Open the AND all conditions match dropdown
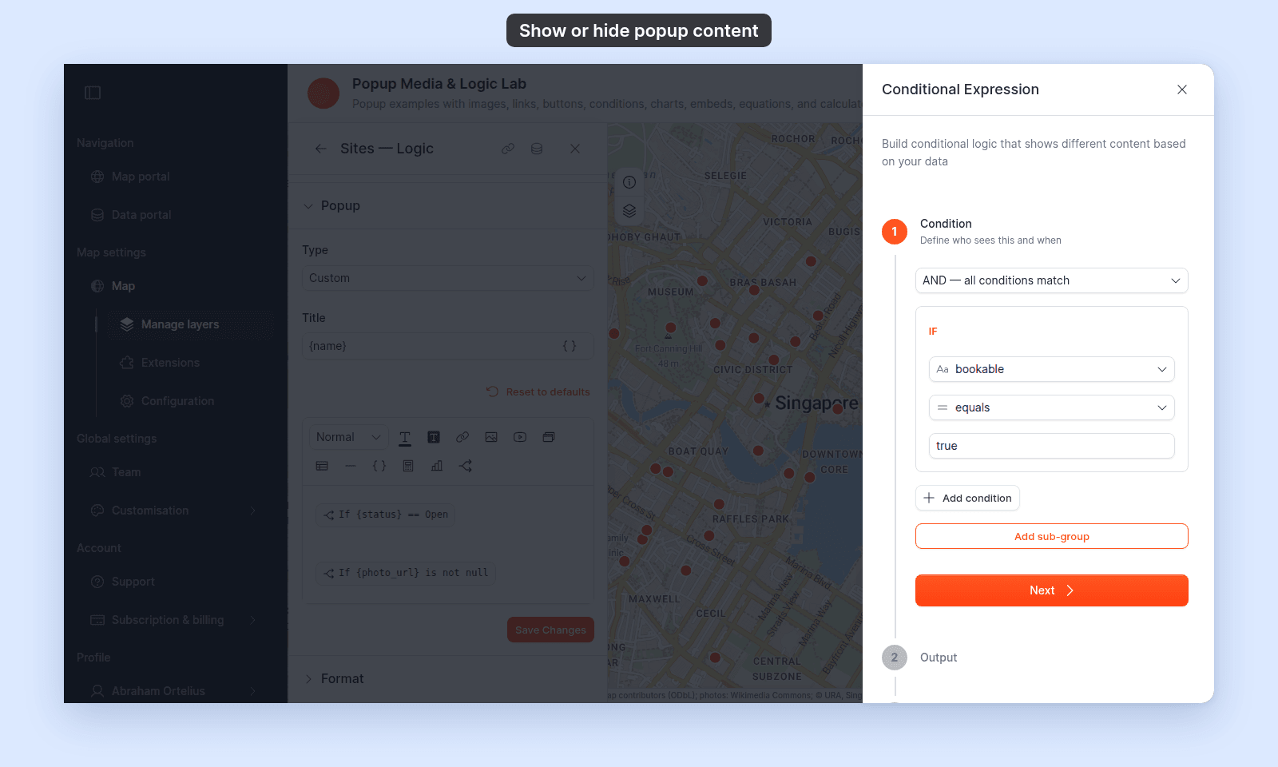Screen dimensions: 1278x767 coord(1051,280)
